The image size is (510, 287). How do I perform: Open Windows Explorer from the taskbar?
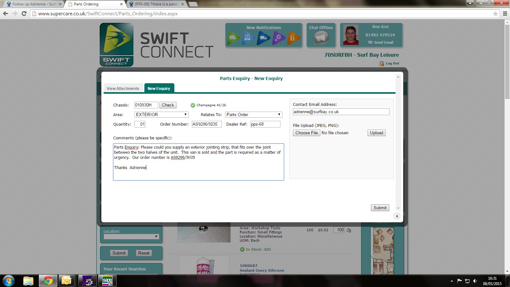pyautogui.click(x=28, y=281)
